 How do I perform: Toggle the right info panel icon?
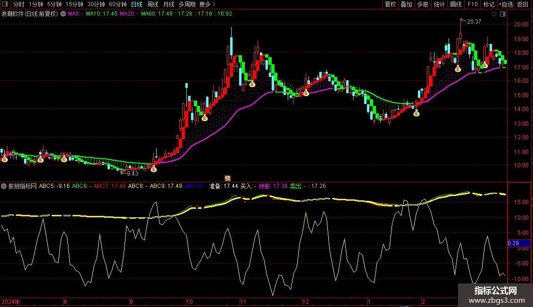point(503,14)
